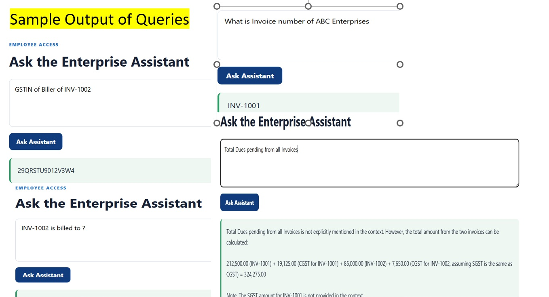Click the left-middle side handle of the selected image
Image resolution: width=549 pixels, height=297 pixels.
pos(217,64)
